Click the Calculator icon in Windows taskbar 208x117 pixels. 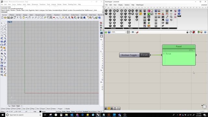click(x=61, y=115)
